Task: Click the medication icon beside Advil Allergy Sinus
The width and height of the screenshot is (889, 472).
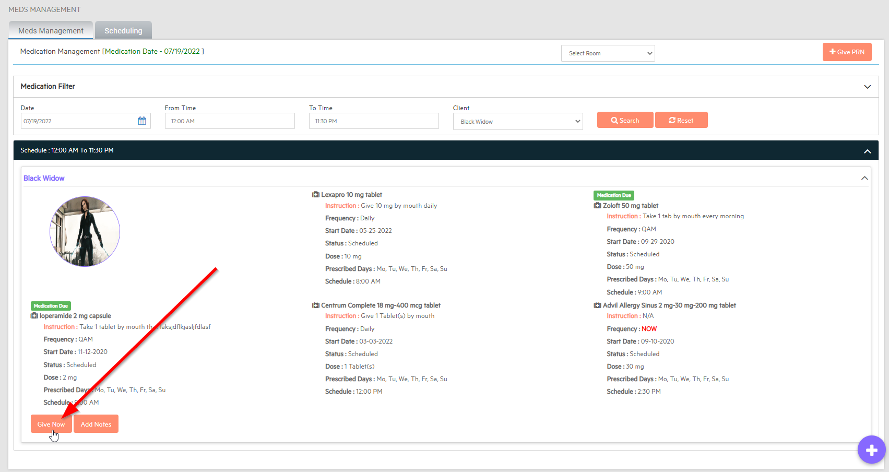Action: pyautogui.click(x=597, y=305)
